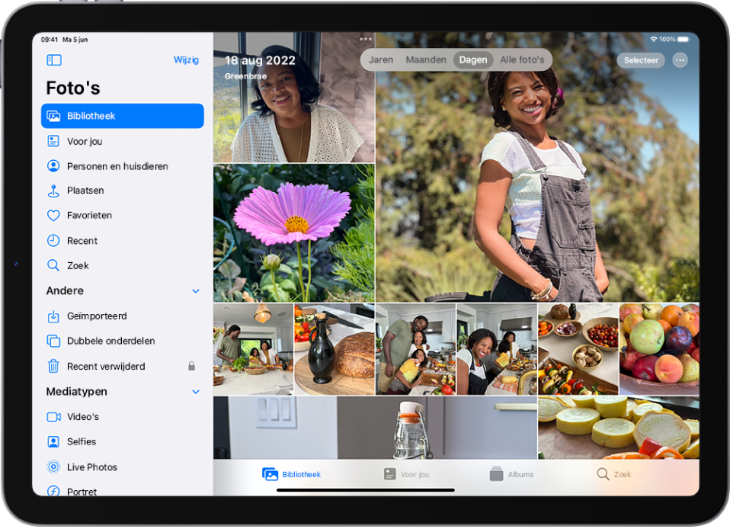
Task: Tap the Selecteer button
Action: pyautogui.click(x=641, y=60)
